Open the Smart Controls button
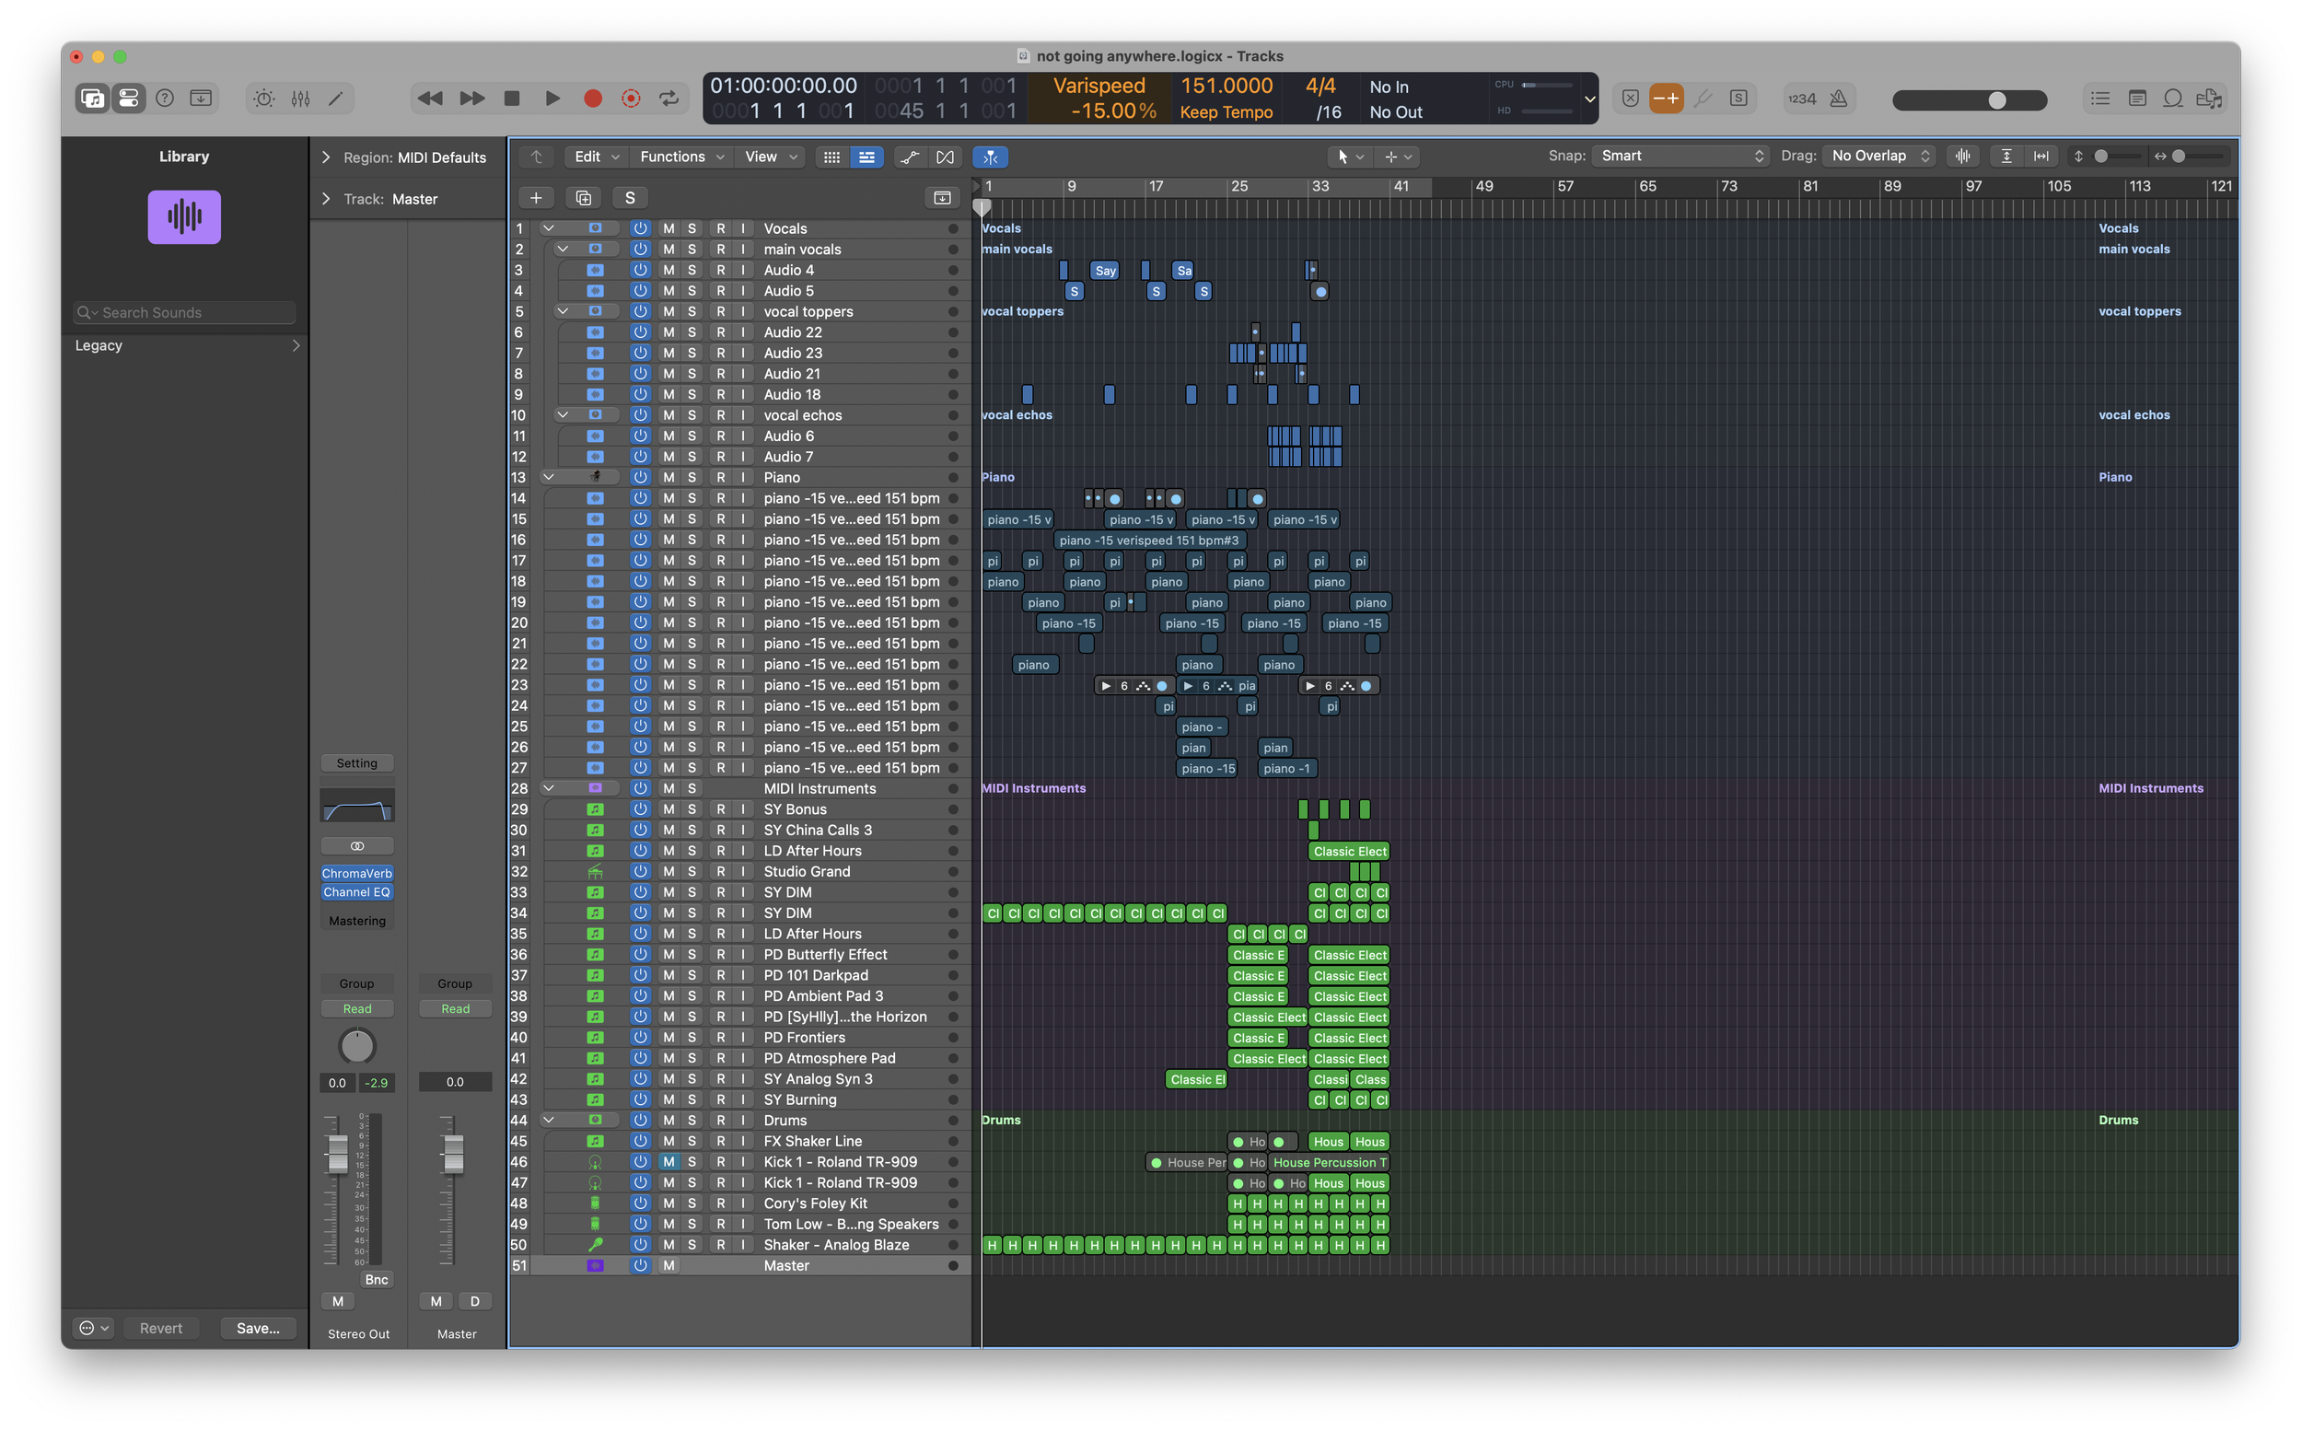The image size is (2302, 1430). pyautogui.click(x=264, y=99)
